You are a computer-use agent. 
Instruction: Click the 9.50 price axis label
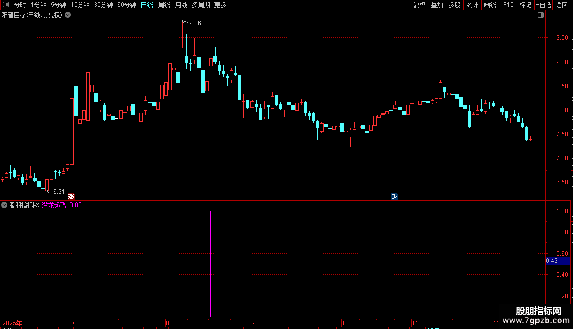coord(562,38)
